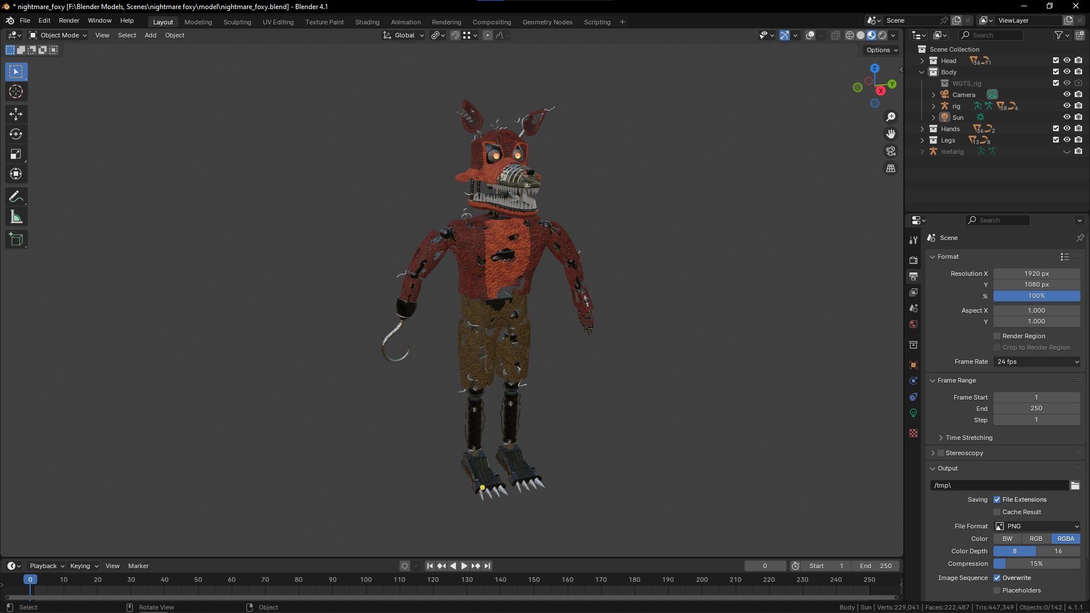The height and width of the screenshot is (613, 1090).
Task: Activate the Scale tool
Action: pyautogui.click(x=16, y=154)
